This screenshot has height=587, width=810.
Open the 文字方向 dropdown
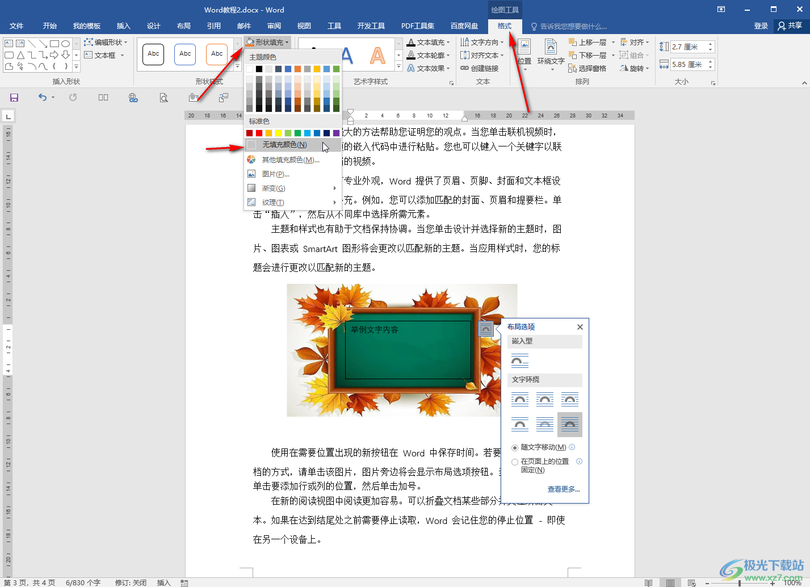click(482, 42)
